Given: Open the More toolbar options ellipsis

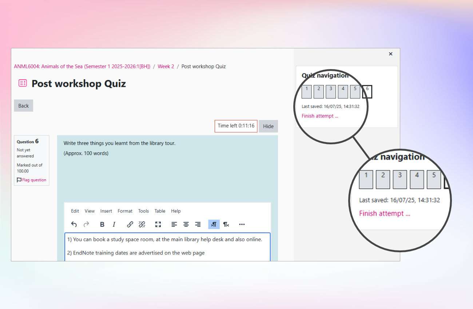Looking at the screenshot, I should [242, 224].
